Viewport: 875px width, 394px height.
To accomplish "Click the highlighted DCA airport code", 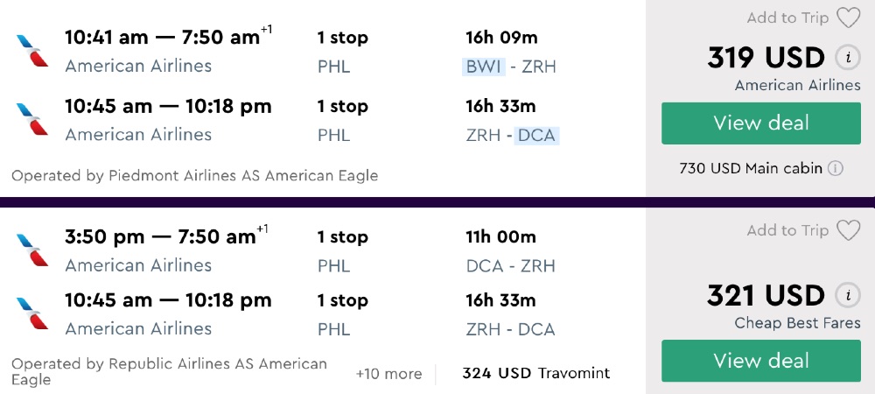I will pyautogui.click(x=536, y=135).
